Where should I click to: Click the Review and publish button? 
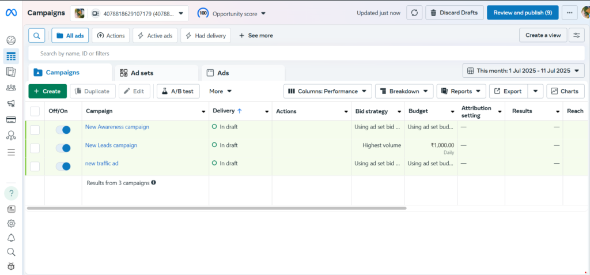[x=523, y=13]
